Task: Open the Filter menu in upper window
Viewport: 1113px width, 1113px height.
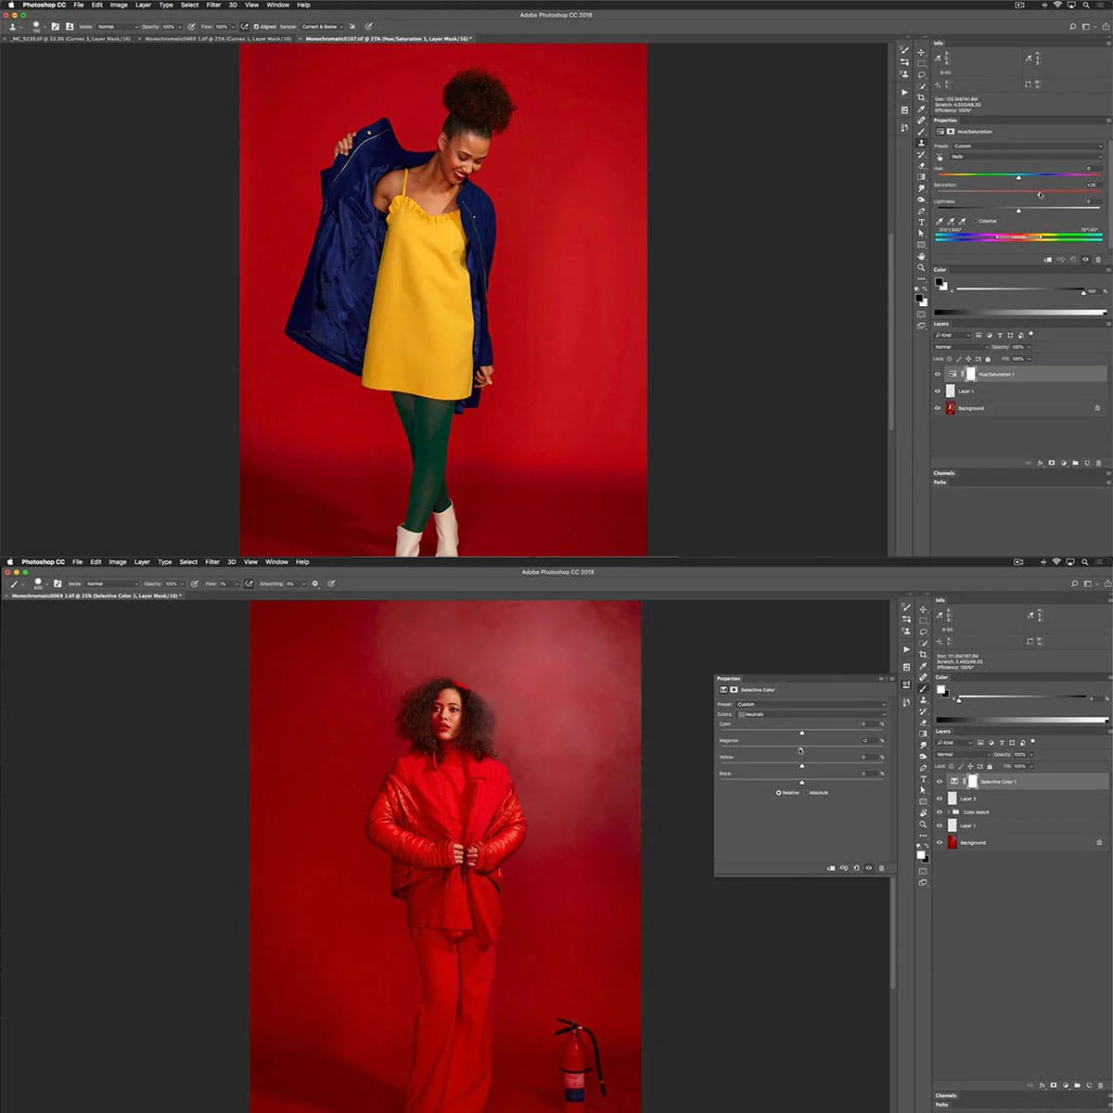Action: [x=213, y=5]
